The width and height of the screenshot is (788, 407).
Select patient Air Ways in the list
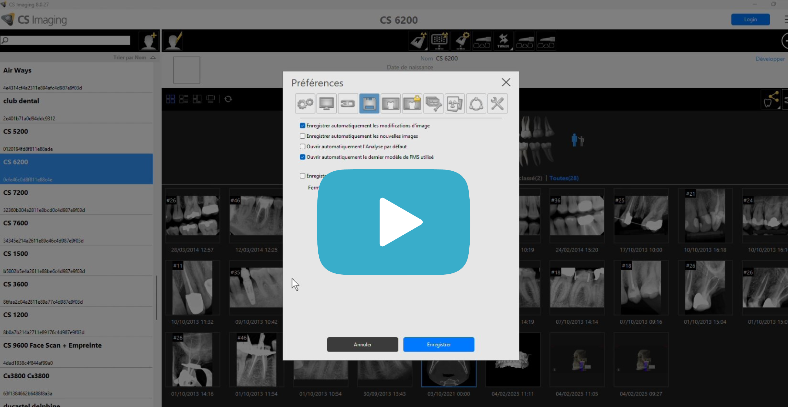(76, 77)
